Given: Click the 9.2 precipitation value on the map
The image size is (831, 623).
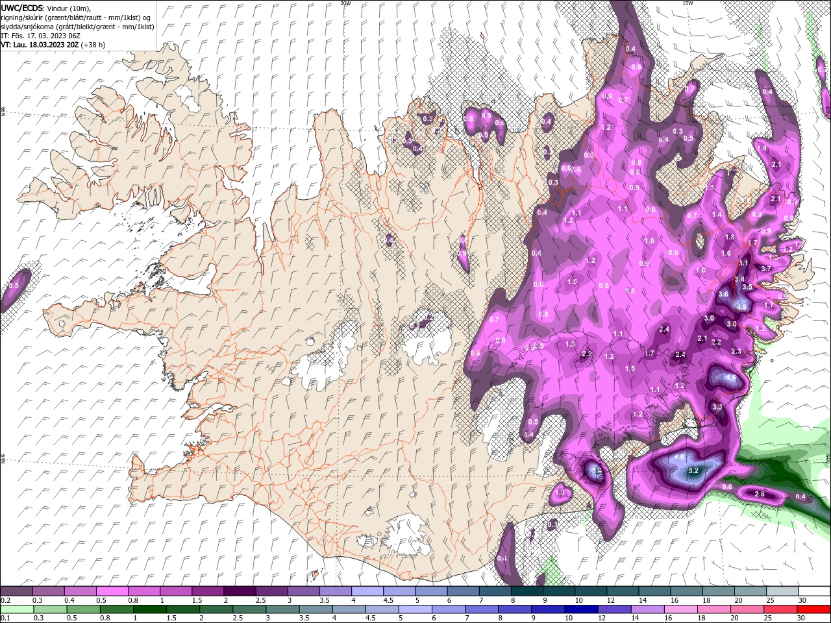Looking at the screenshot, I should pyautogui.click(x=693, y=470).
